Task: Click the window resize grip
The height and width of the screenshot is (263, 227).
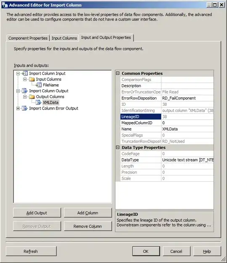Action: pos(224,259)
